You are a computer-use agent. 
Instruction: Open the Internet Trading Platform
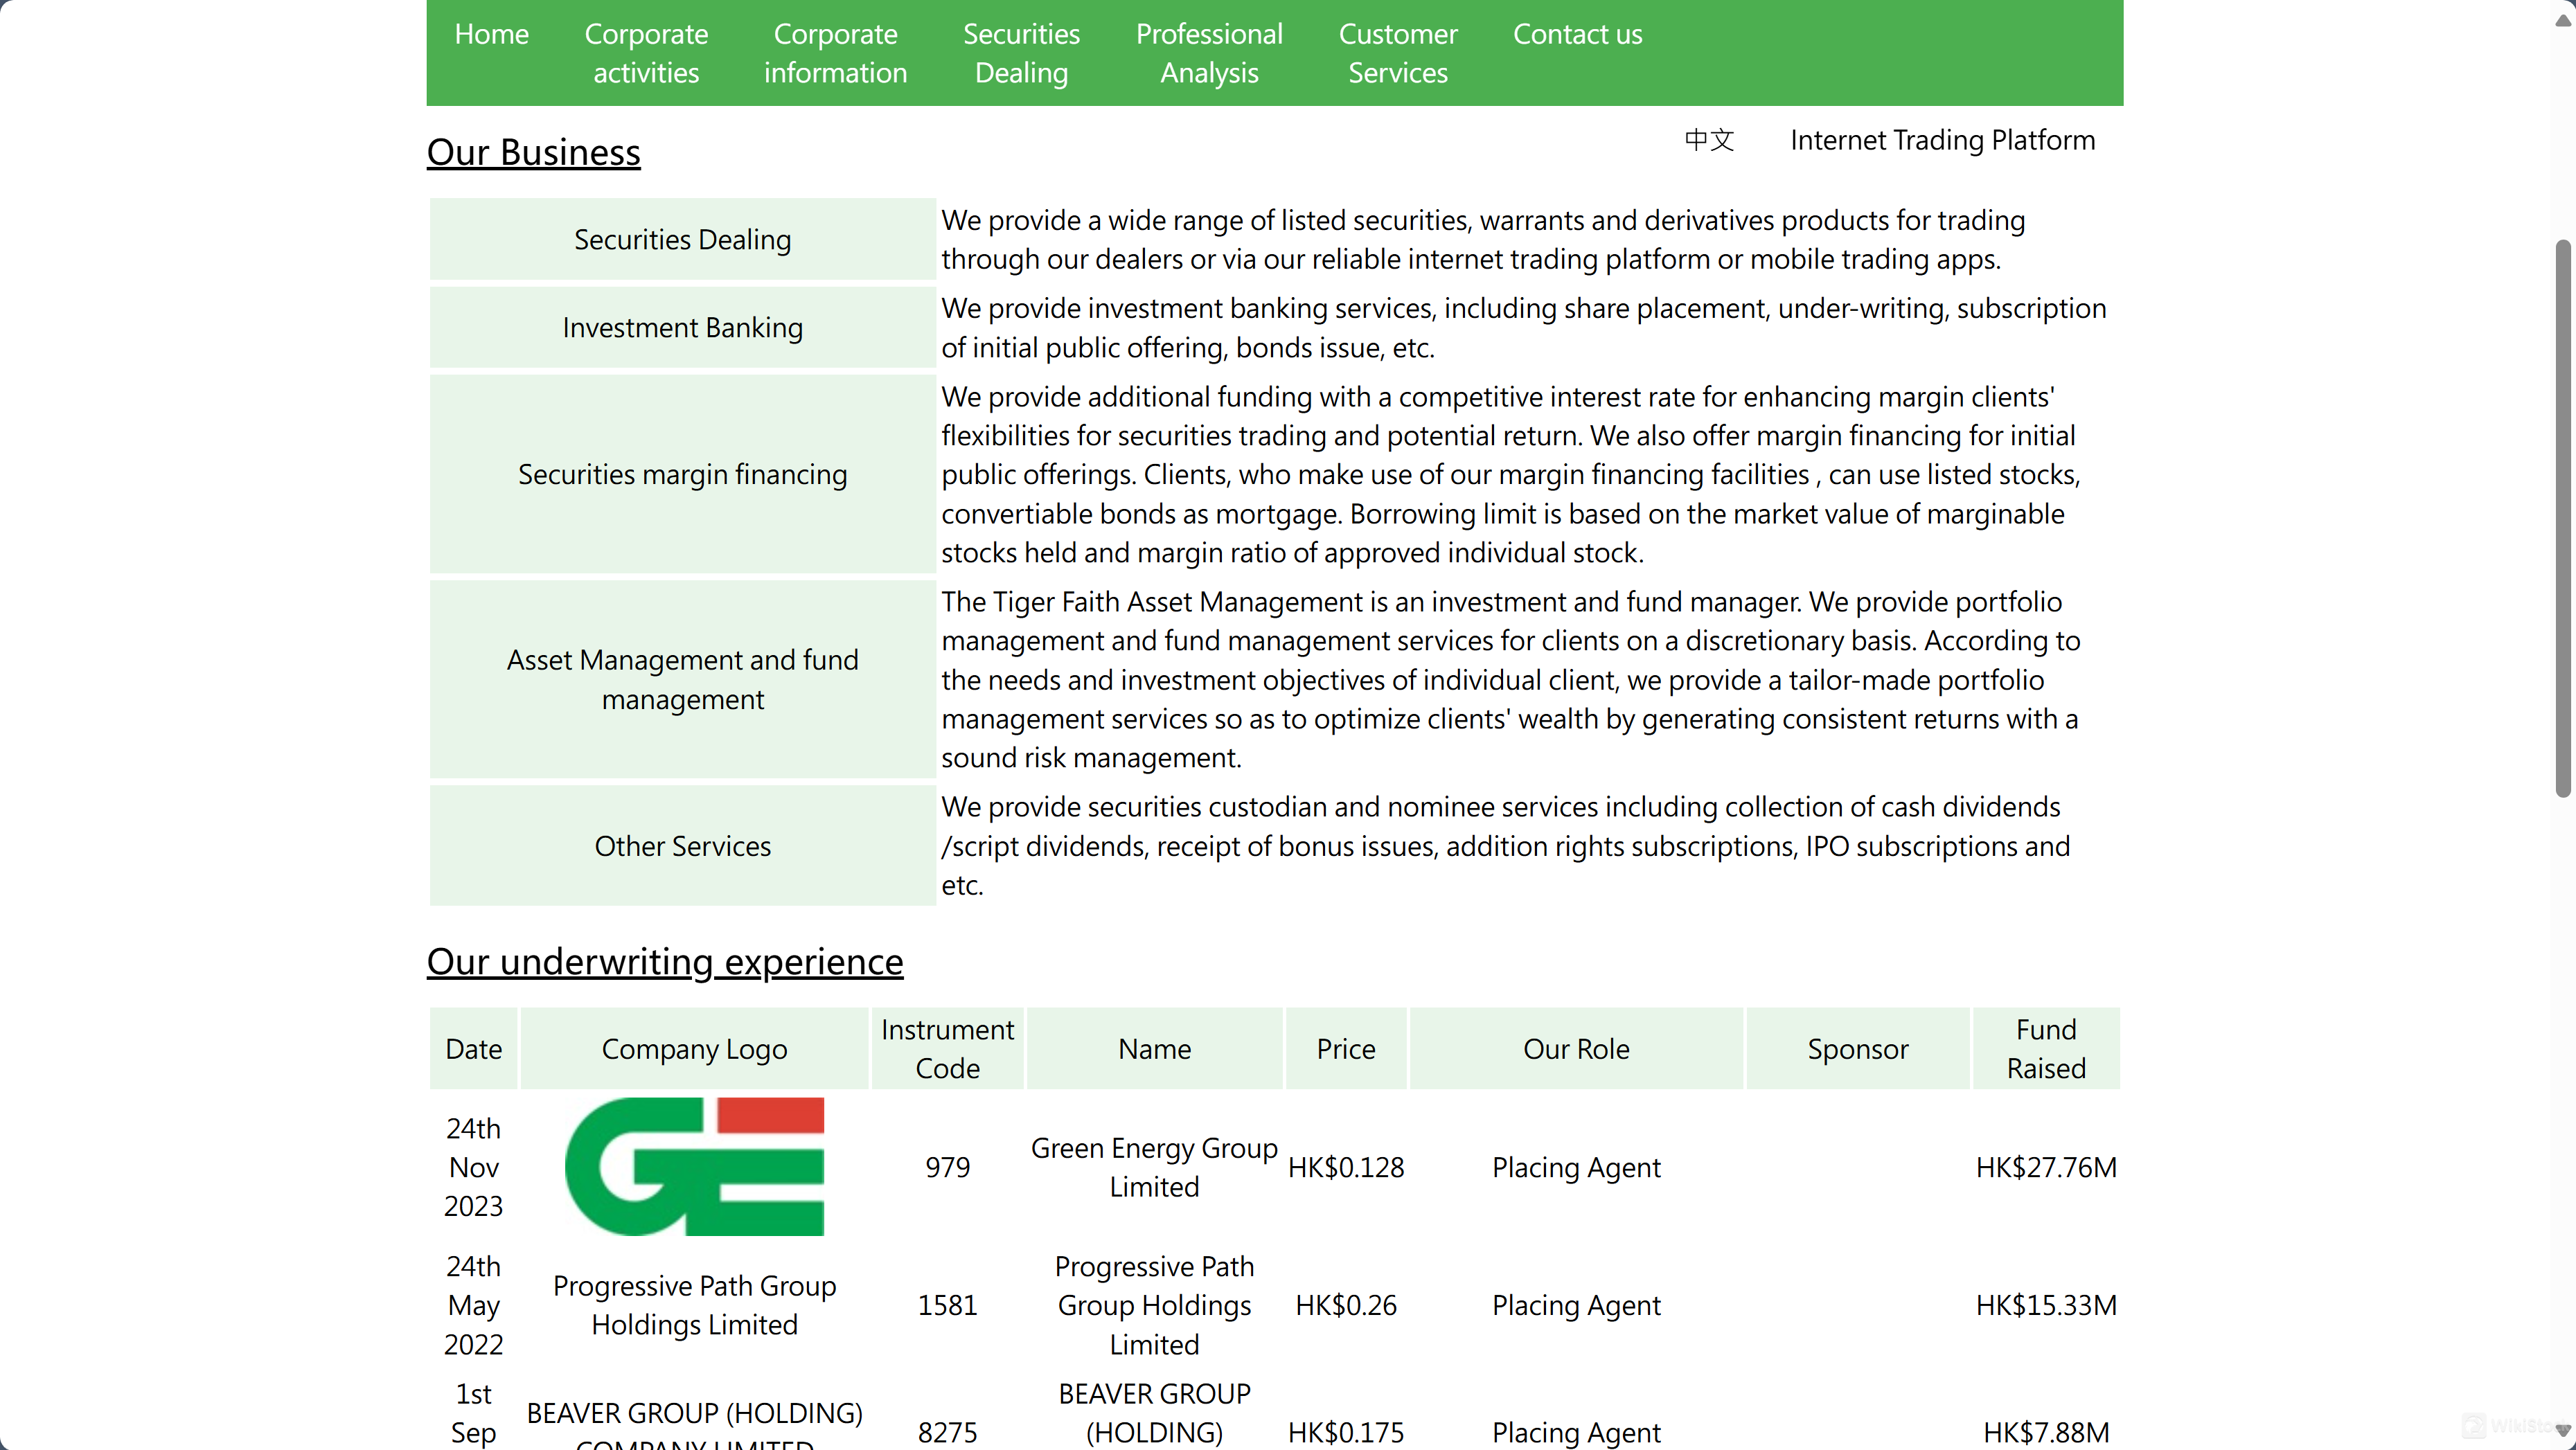(x=1942, y=140)
